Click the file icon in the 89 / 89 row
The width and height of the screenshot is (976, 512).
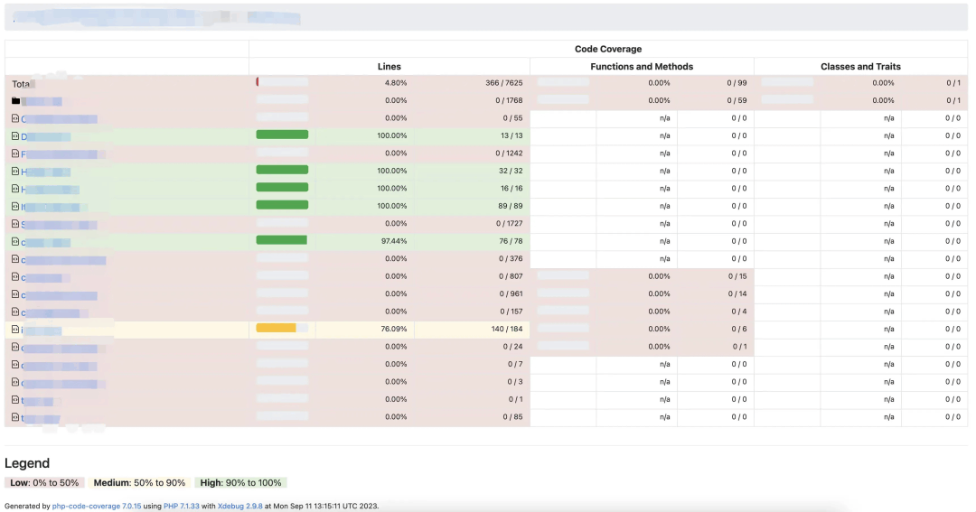15,207
